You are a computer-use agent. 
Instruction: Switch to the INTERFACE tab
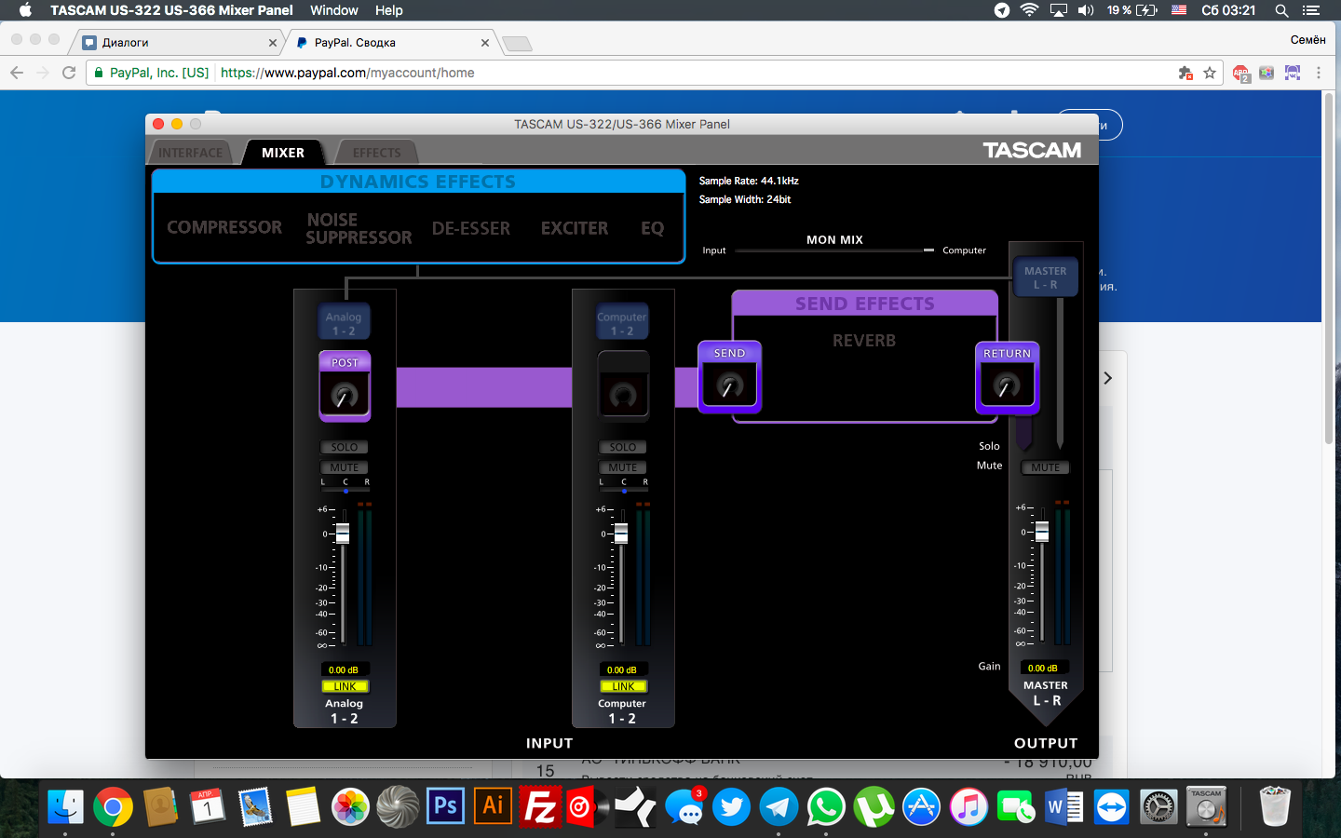click(191, 153)
